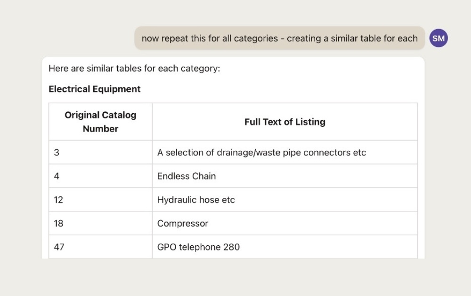
Task: Click the word 'categories' in user message
Action: (x=256, y=39)
